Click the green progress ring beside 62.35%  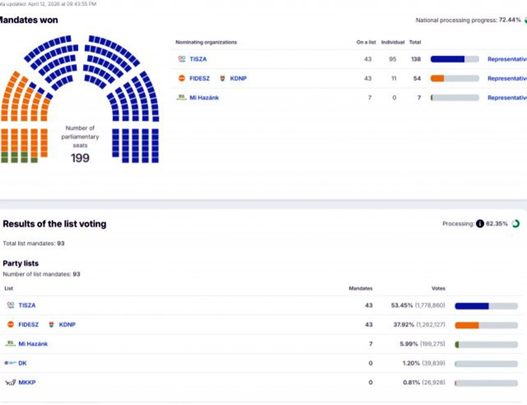click(515, 224)
